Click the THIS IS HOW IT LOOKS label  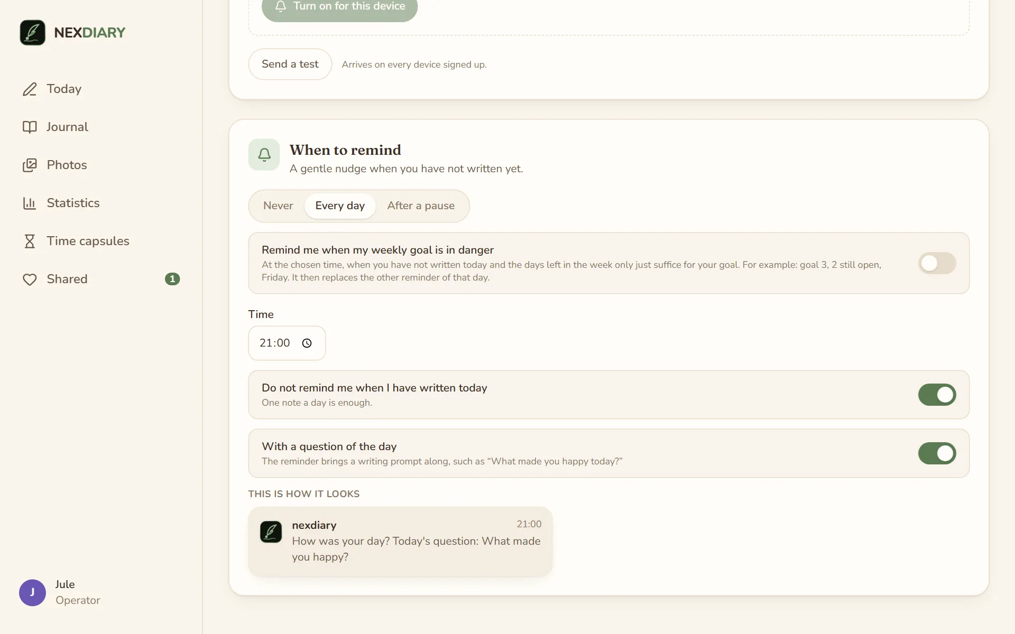click(304, 494)
